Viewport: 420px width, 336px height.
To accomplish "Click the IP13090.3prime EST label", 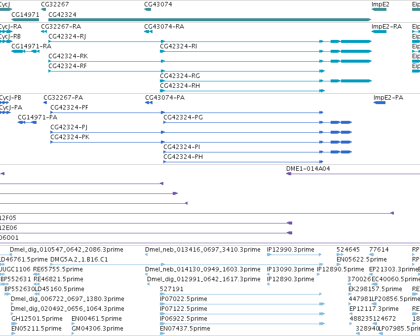I will pyautogui.click(x=291, y=269).
